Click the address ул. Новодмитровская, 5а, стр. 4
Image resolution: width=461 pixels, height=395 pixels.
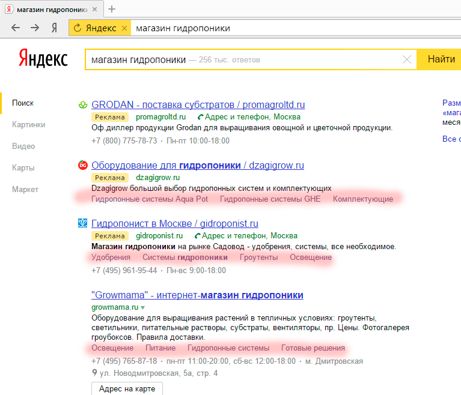tap(159, 373)
